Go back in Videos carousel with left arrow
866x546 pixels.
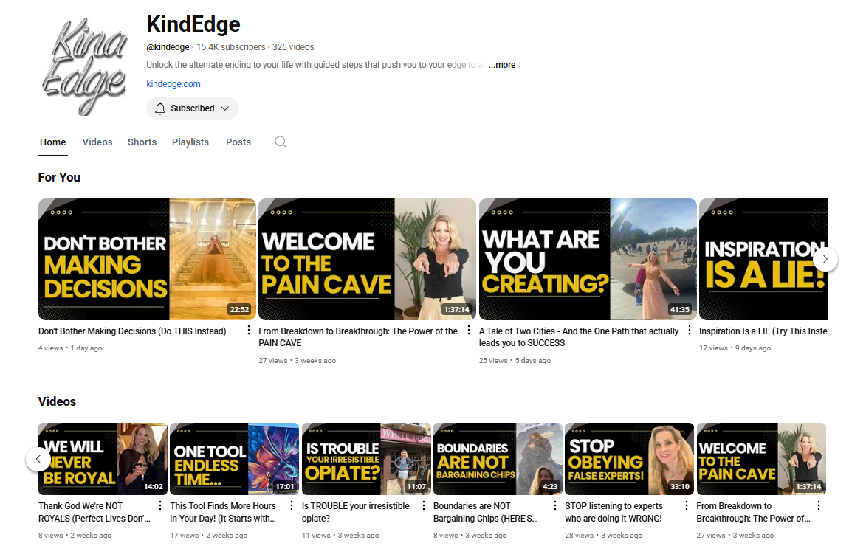38,459
